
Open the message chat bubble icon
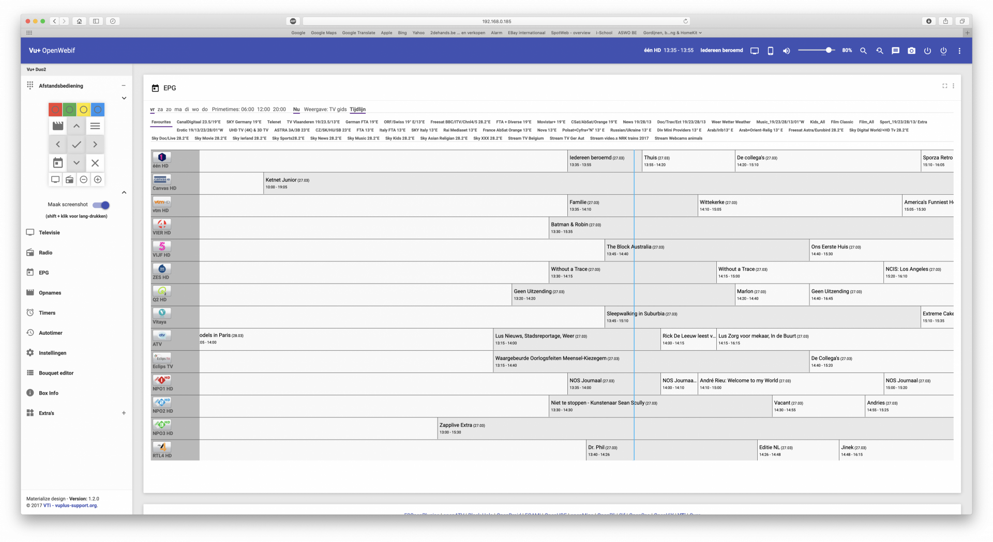click(x=895, y=51)
